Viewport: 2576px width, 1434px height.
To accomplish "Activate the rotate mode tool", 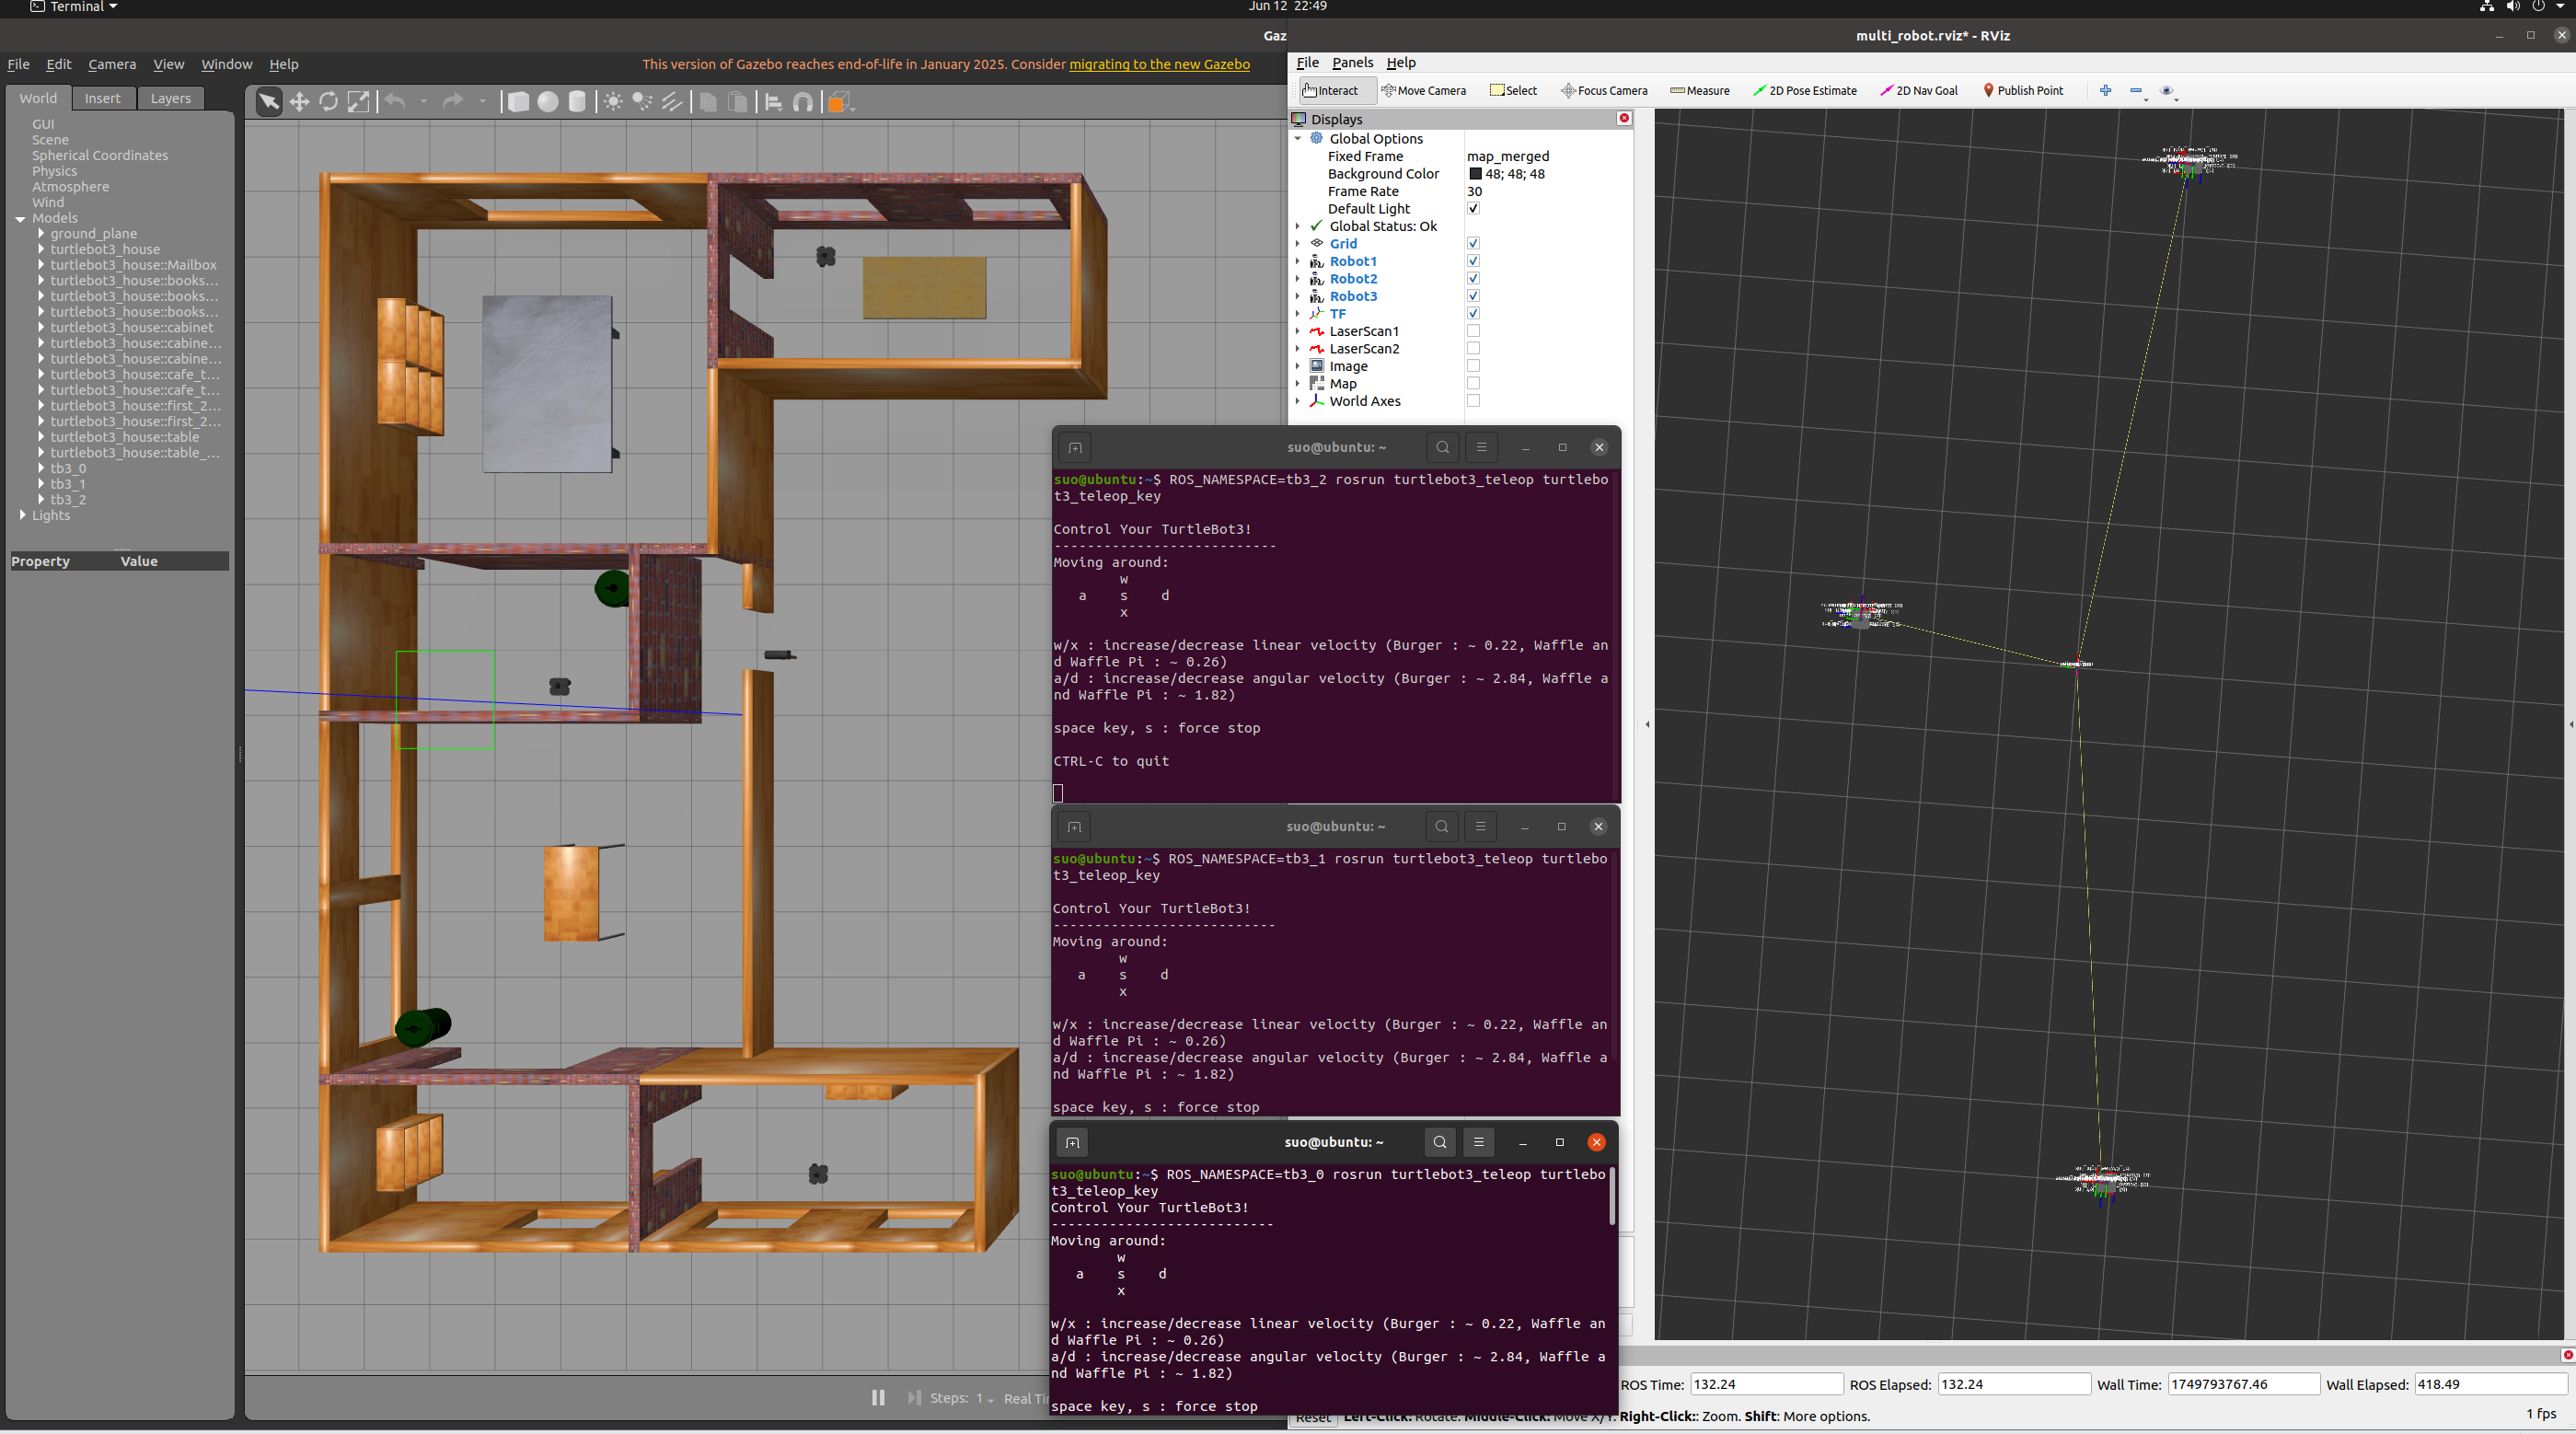I will pyautogui.click(x=328, y=102).
